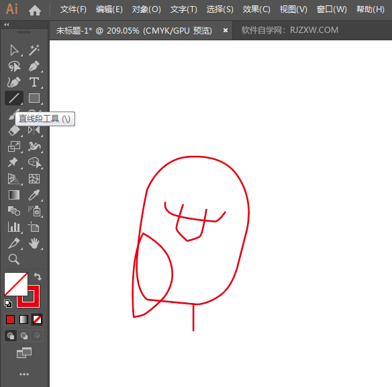This screenshot has width=392, height=387.
Task: Select the Perspective Grid tool
Action: [14, 179]
